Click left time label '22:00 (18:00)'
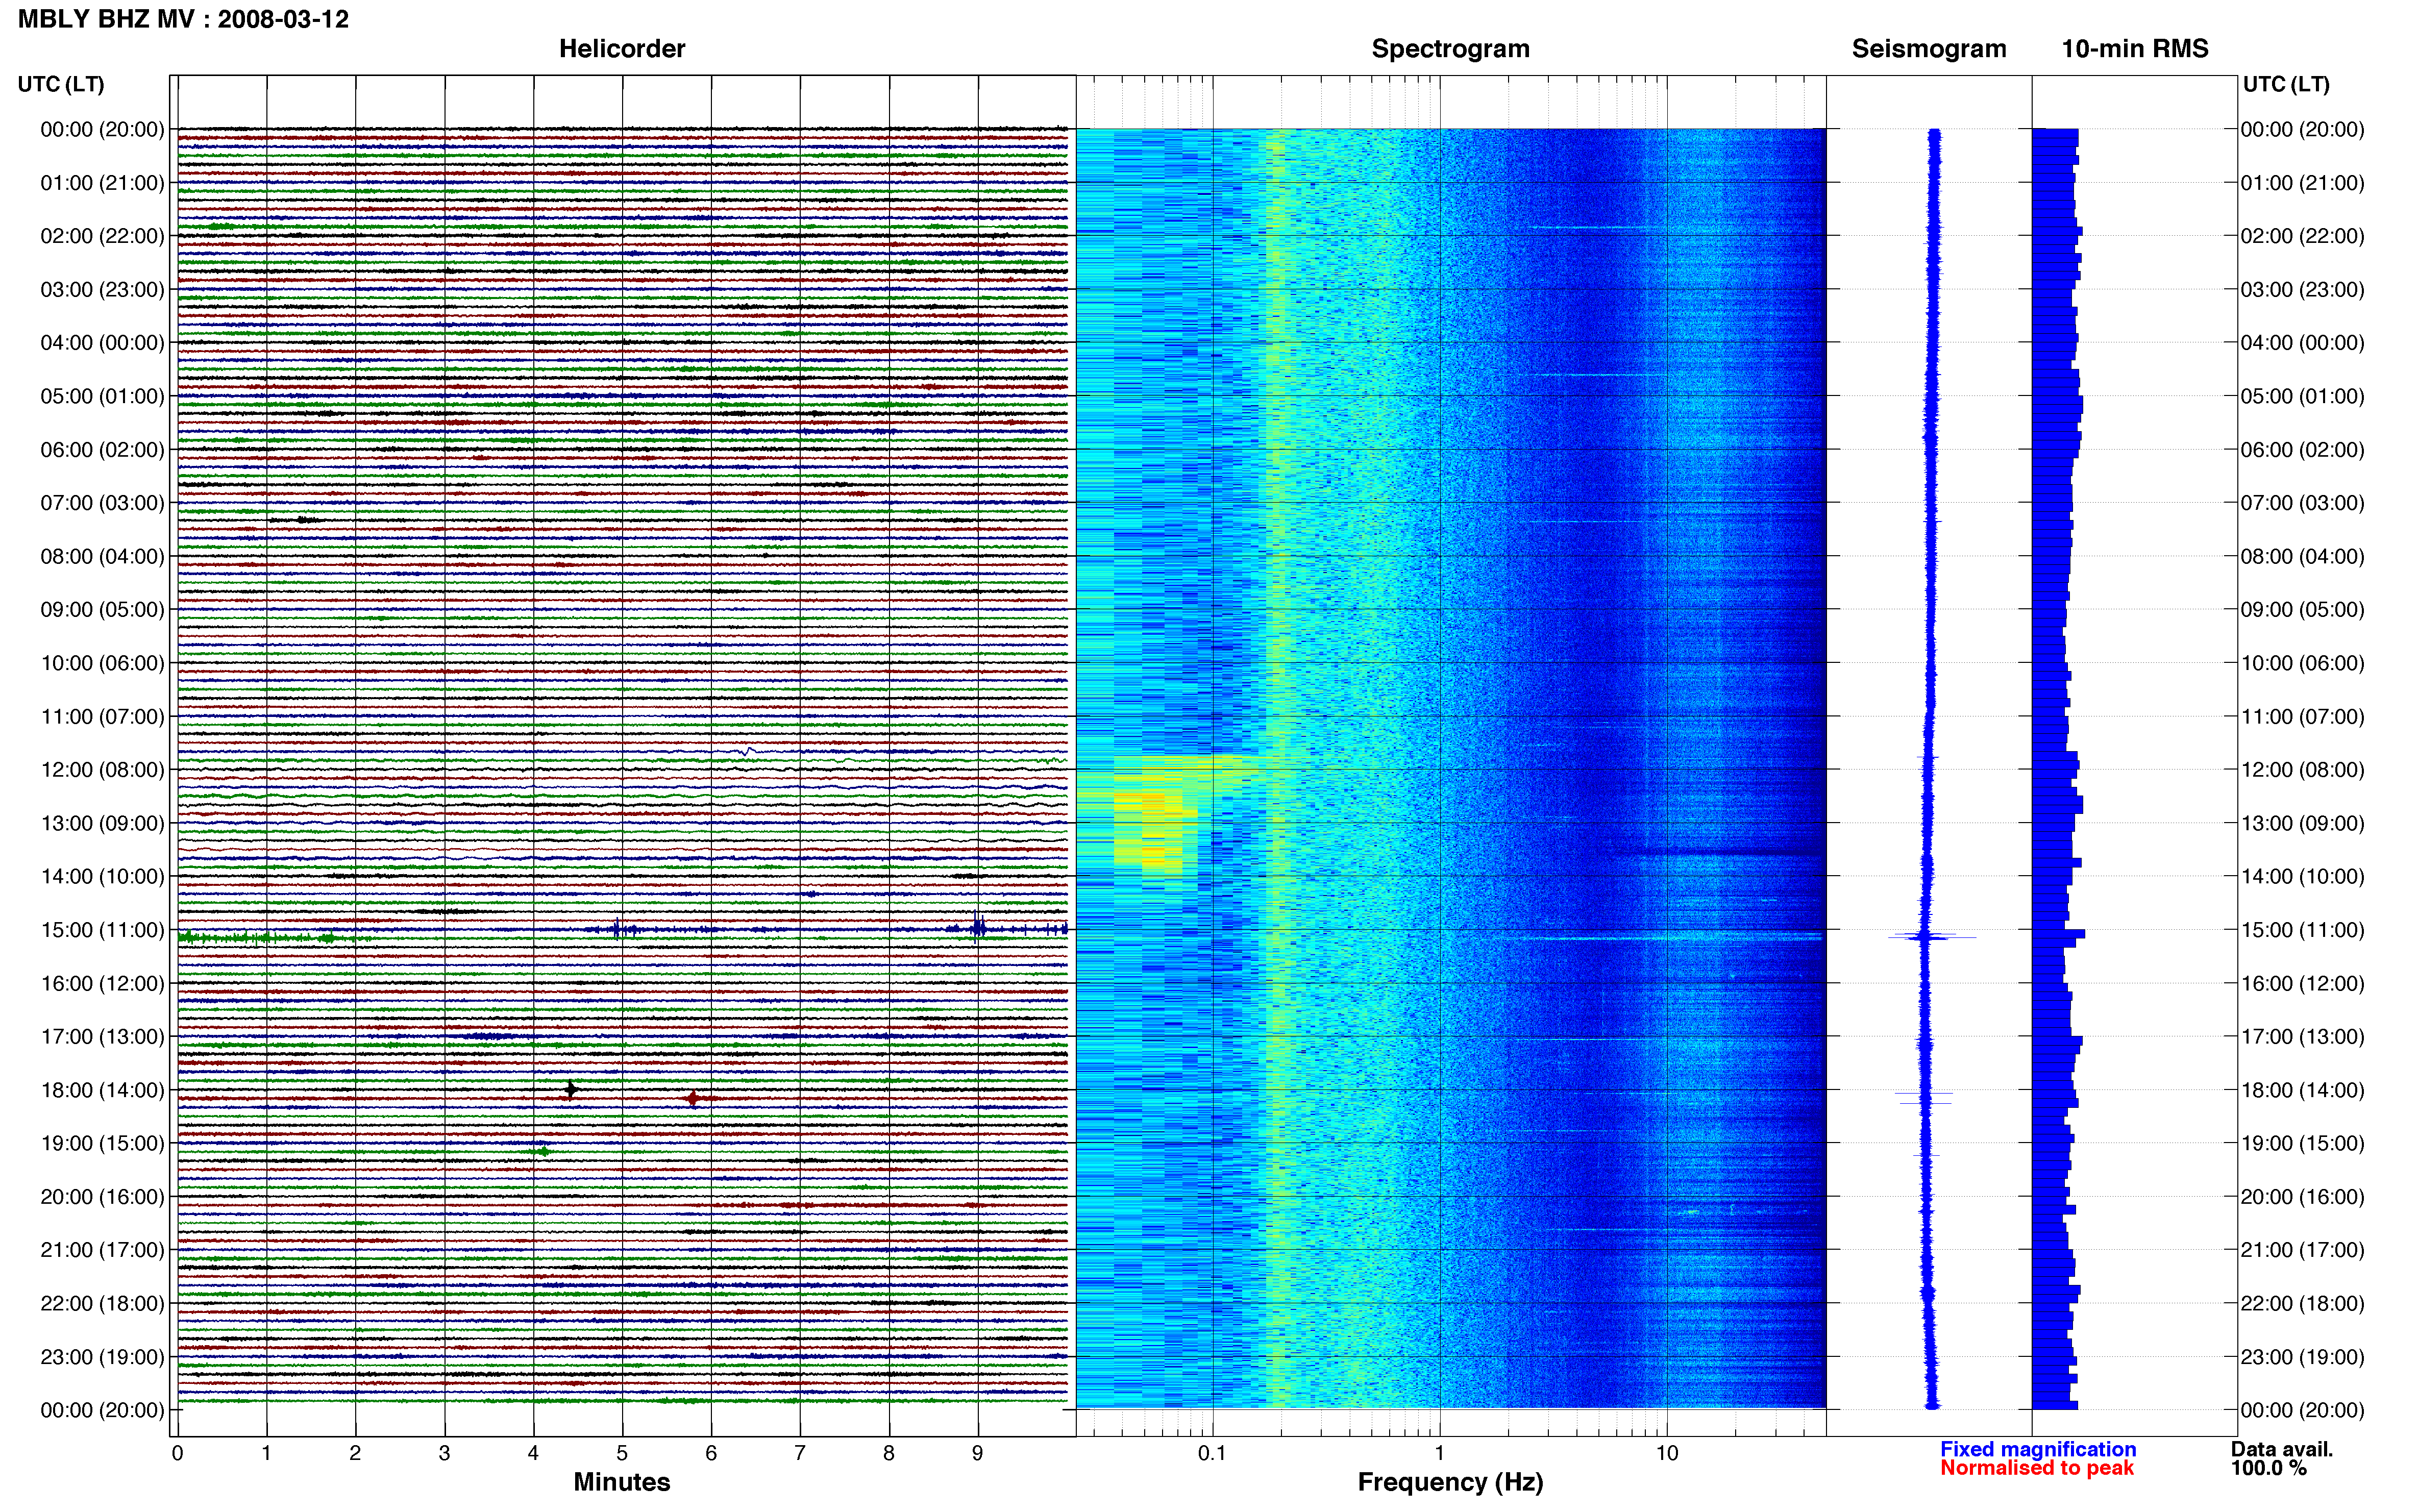 [102, 1304]
